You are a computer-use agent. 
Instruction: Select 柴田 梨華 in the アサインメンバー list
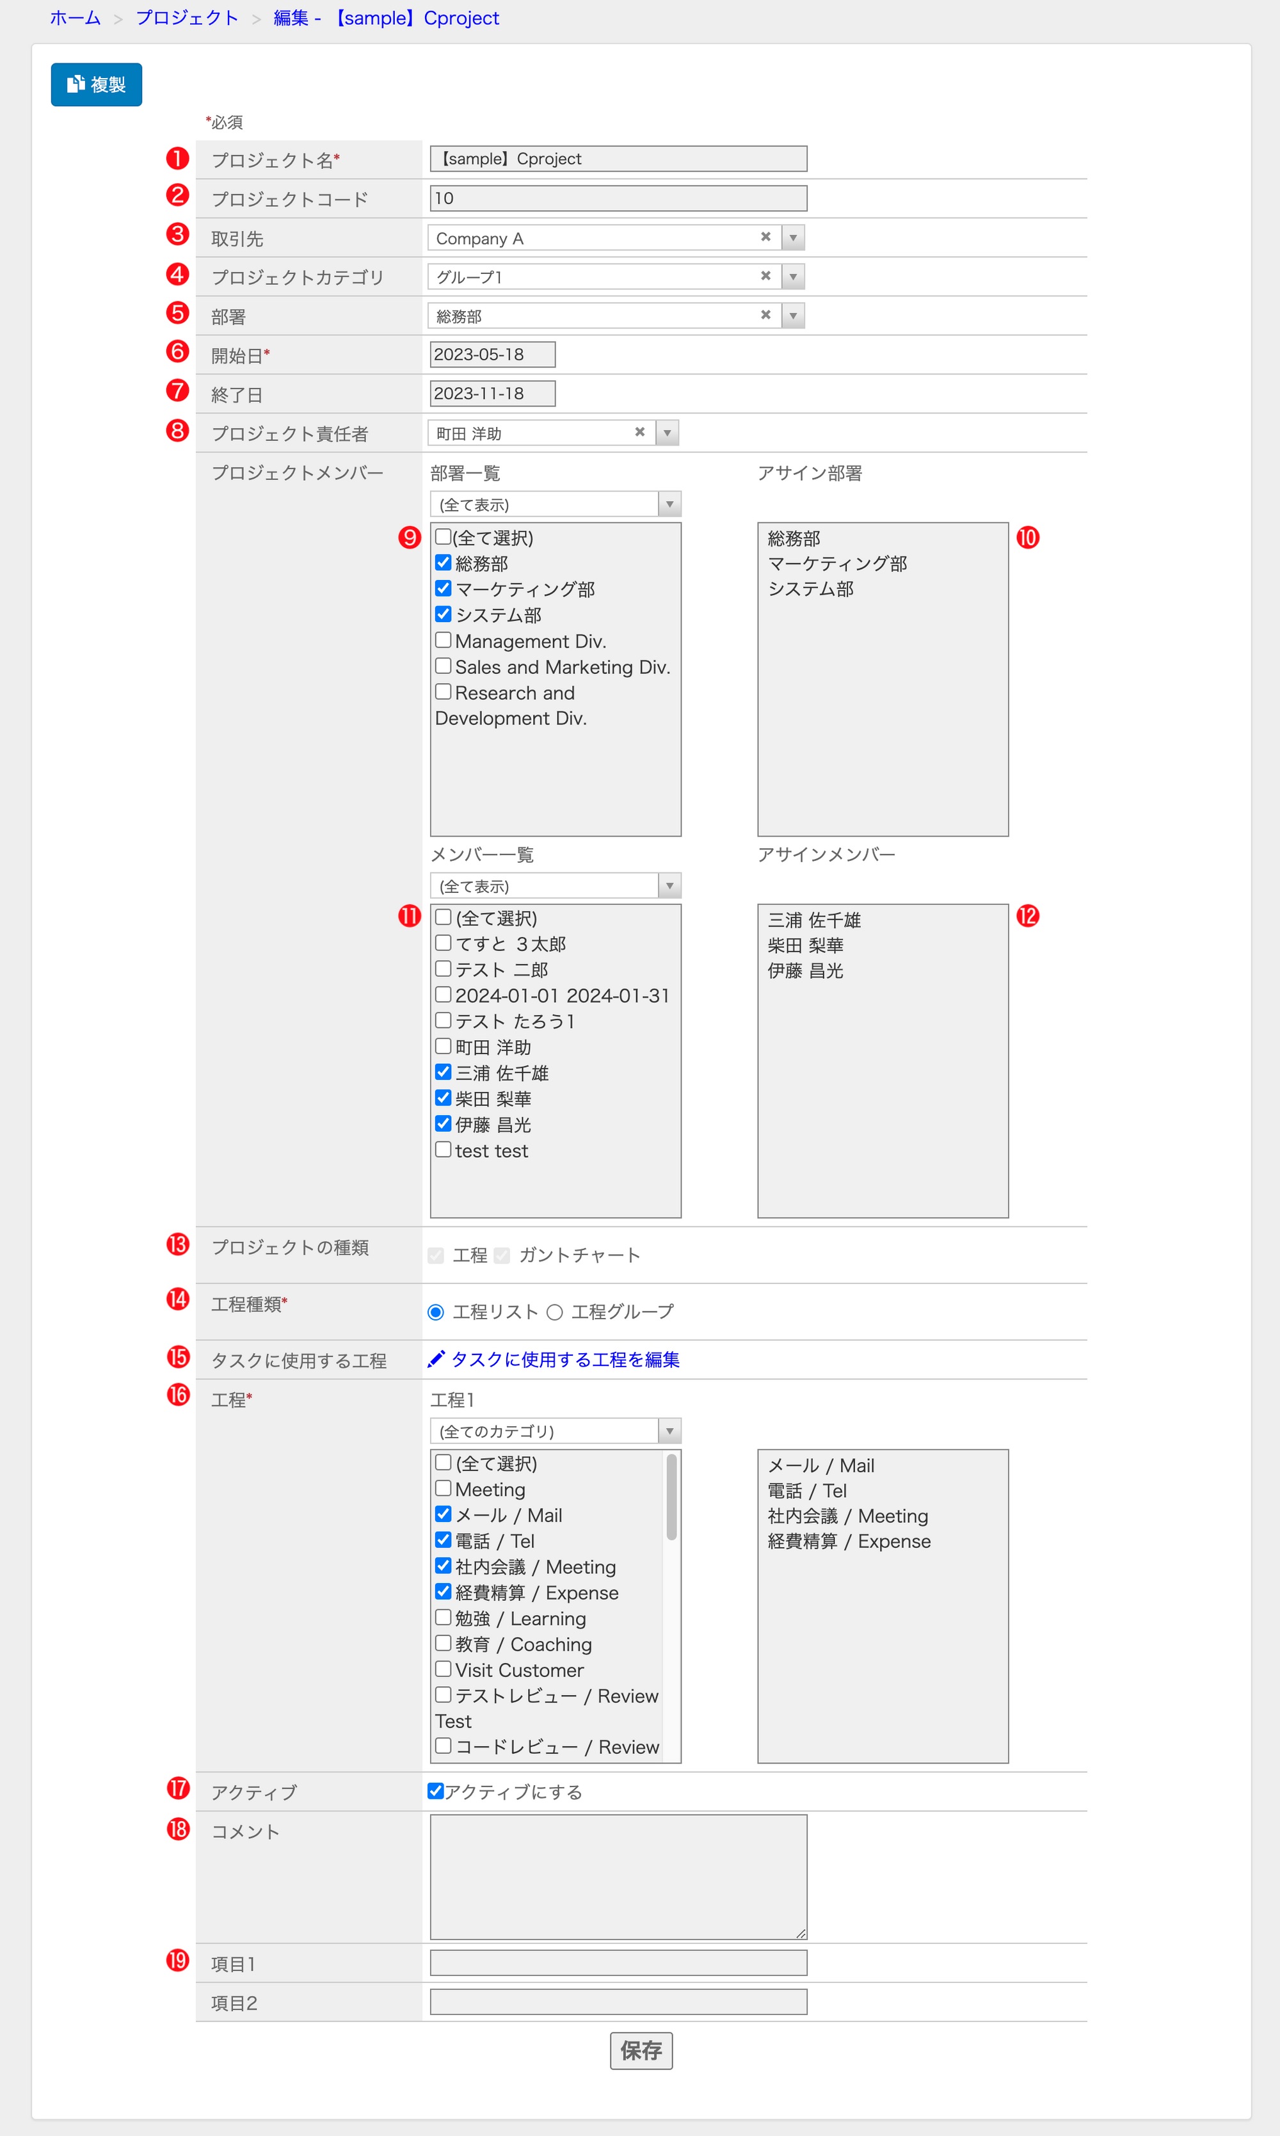pyautogui.click(x=804, y=945)
